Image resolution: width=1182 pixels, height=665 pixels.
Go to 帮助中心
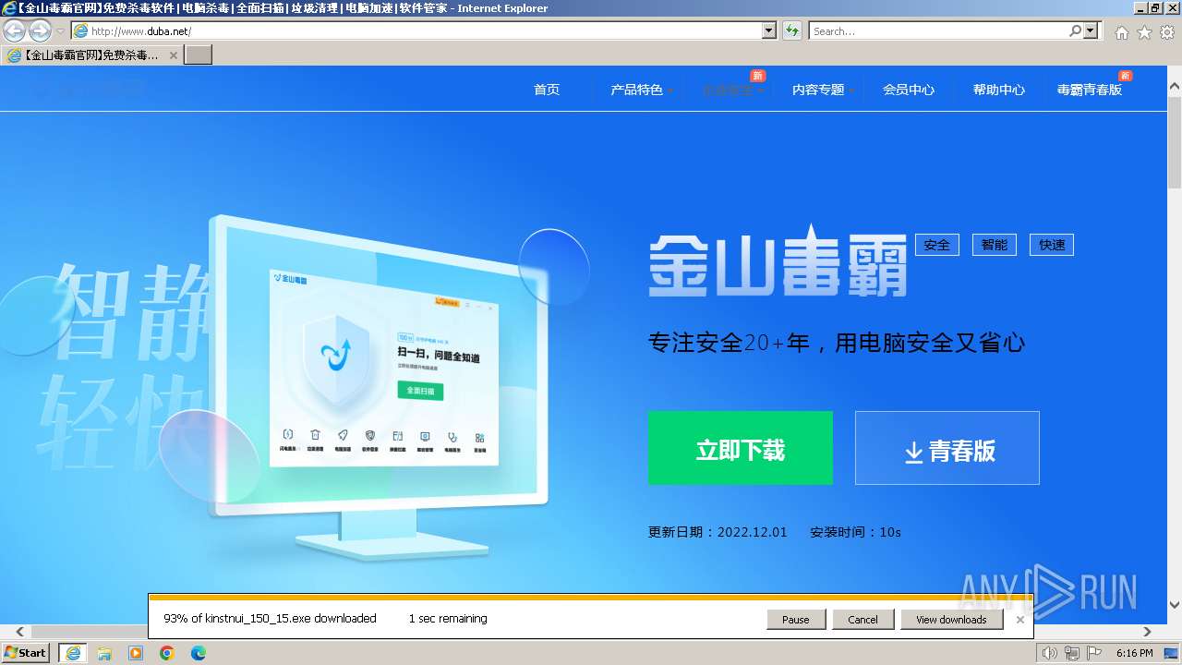(999, 90)
